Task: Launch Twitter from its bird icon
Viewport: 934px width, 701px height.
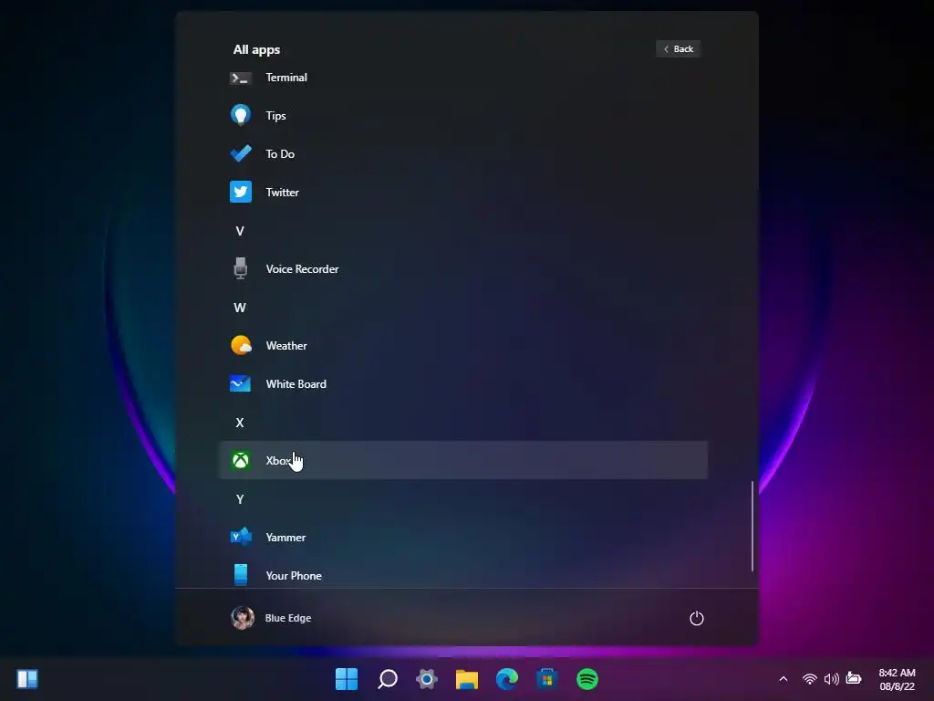Action: [241, 192]
